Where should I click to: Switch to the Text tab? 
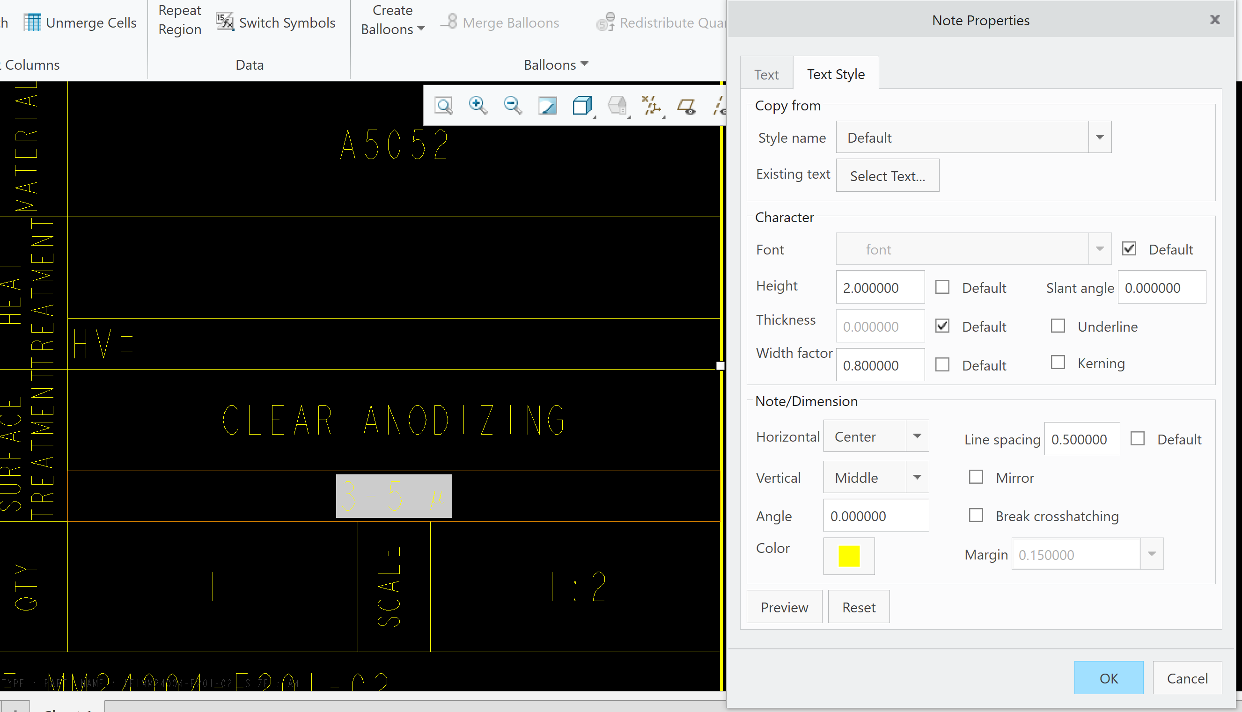point(766,74)
